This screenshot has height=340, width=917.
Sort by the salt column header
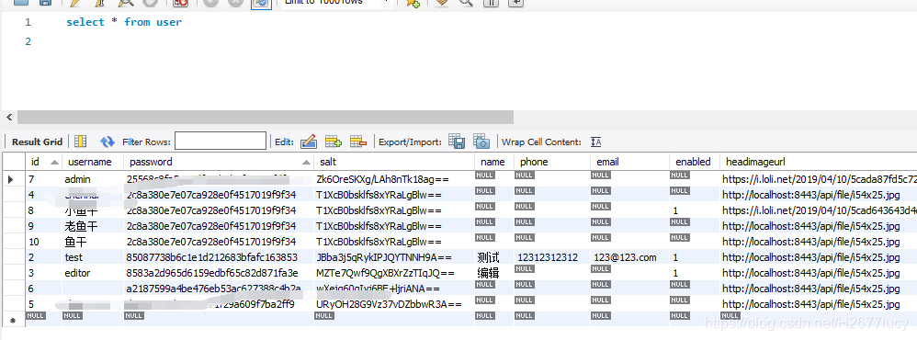(x=394, y=162)
